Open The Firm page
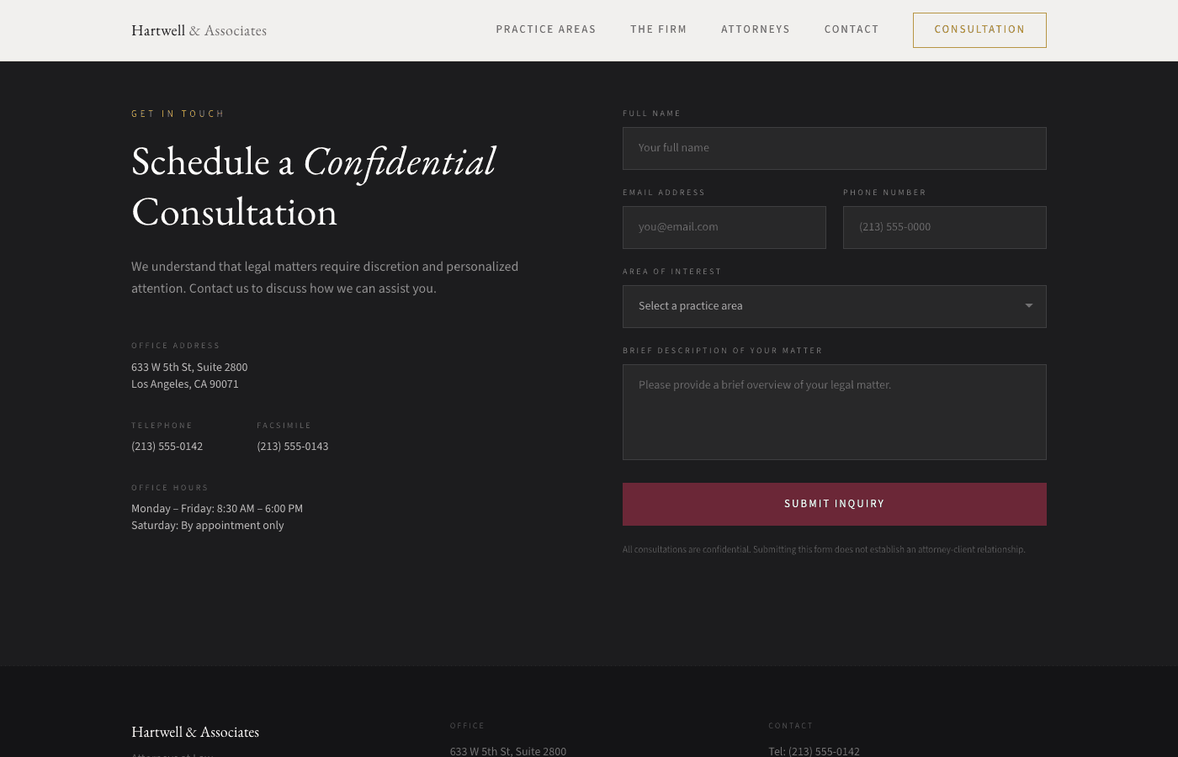1178x757 pixels. [659, 29]
